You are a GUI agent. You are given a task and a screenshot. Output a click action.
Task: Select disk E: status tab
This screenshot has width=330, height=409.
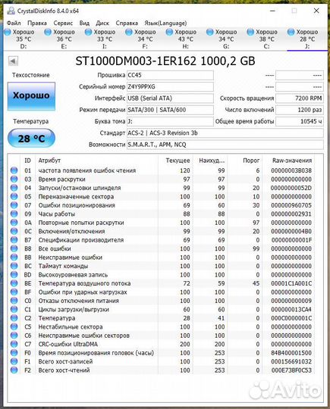tap(64, 39)
